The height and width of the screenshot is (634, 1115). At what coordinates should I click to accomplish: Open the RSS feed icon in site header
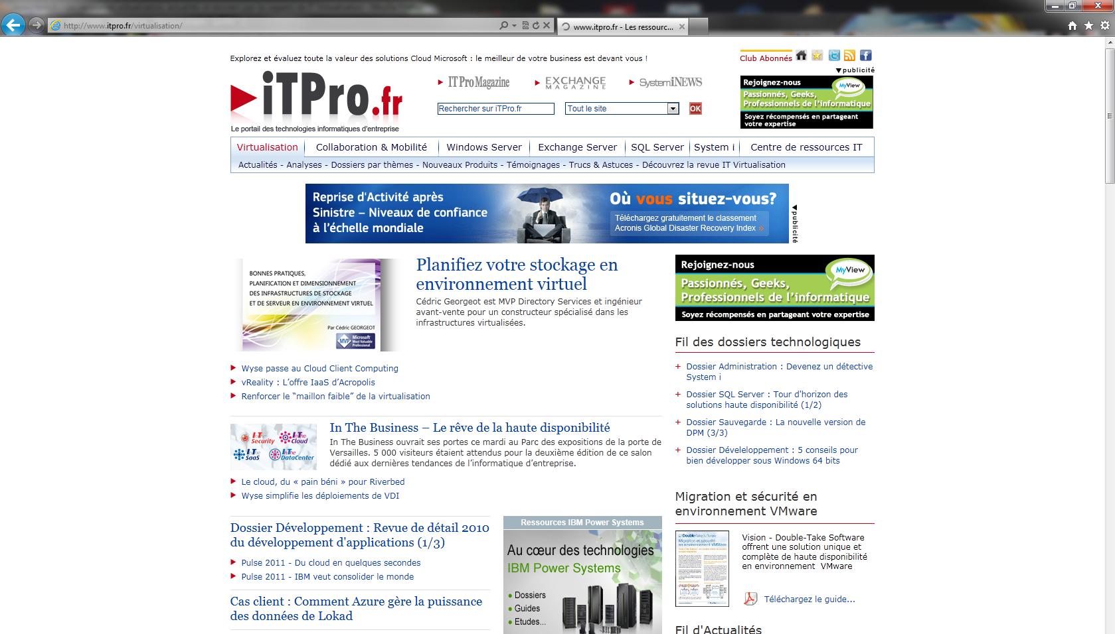[849, 56]
